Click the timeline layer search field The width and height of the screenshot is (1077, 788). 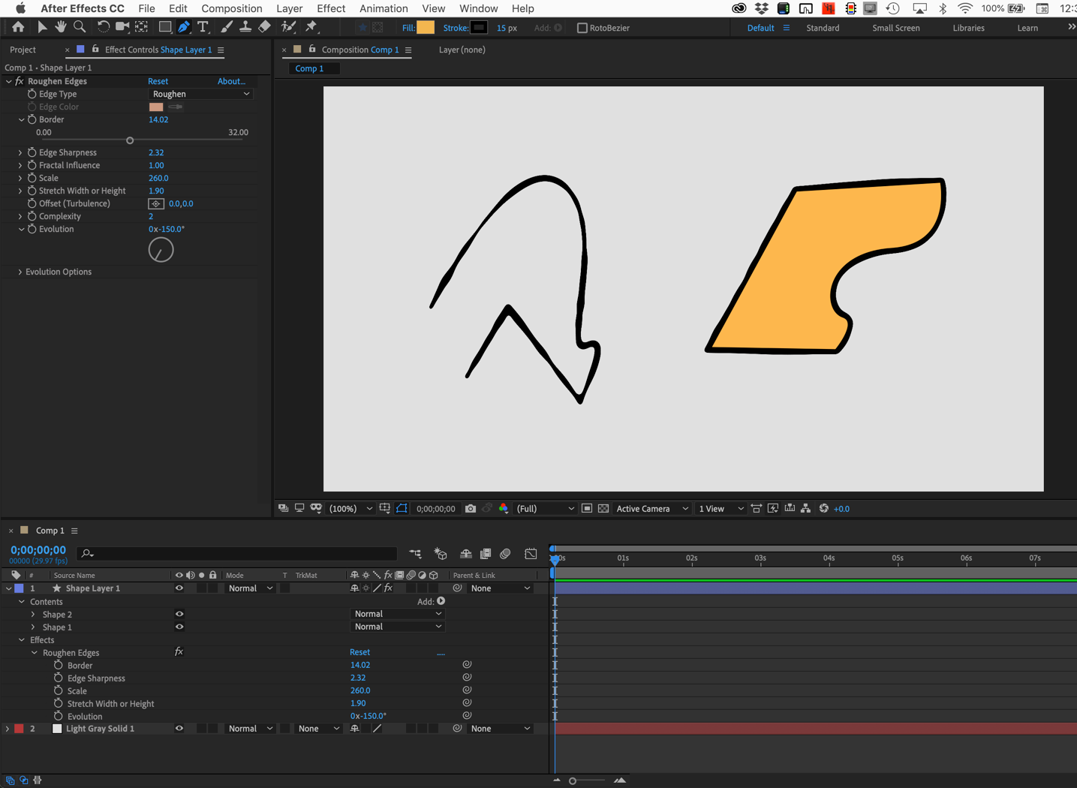[x=240, y=554]
